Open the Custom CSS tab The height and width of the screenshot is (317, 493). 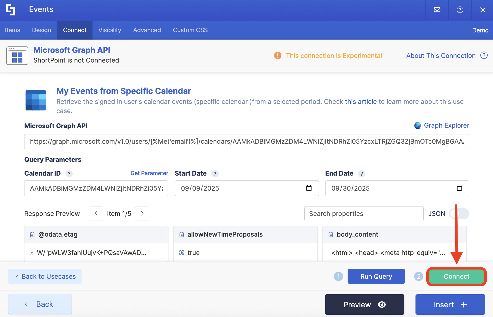190,30
